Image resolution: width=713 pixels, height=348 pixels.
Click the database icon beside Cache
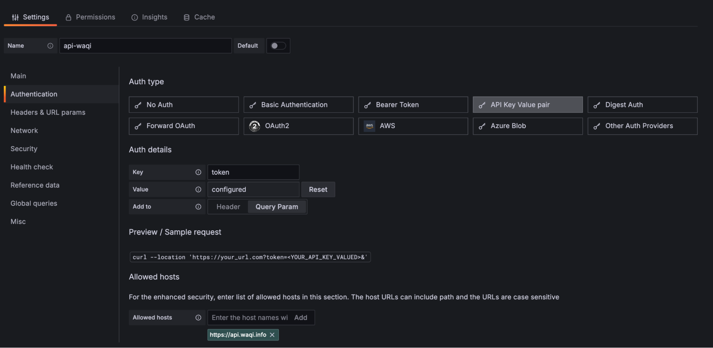[186, 17]
